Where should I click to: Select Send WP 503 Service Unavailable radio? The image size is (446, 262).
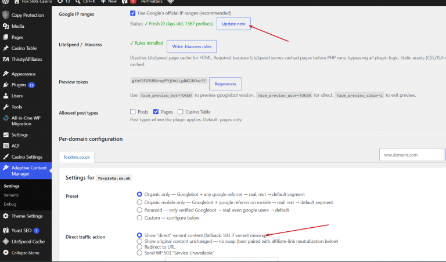click(139, 253)
